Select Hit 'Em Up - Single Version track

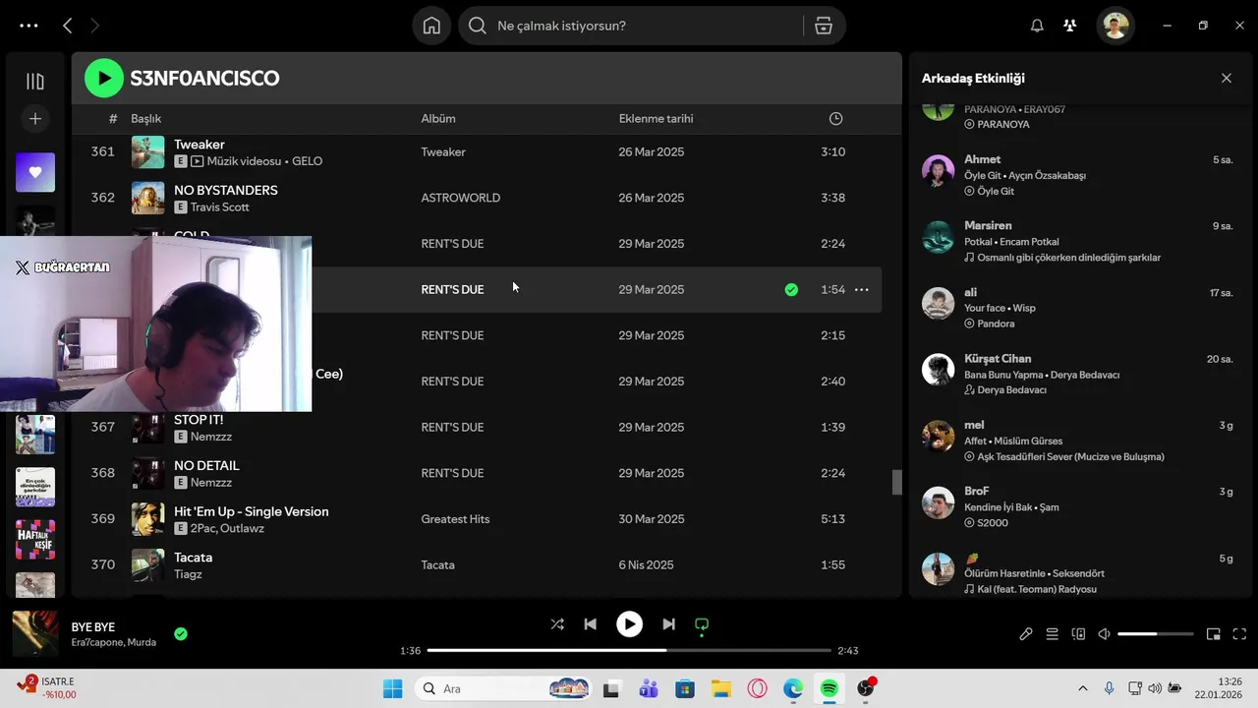coord(252,511)
